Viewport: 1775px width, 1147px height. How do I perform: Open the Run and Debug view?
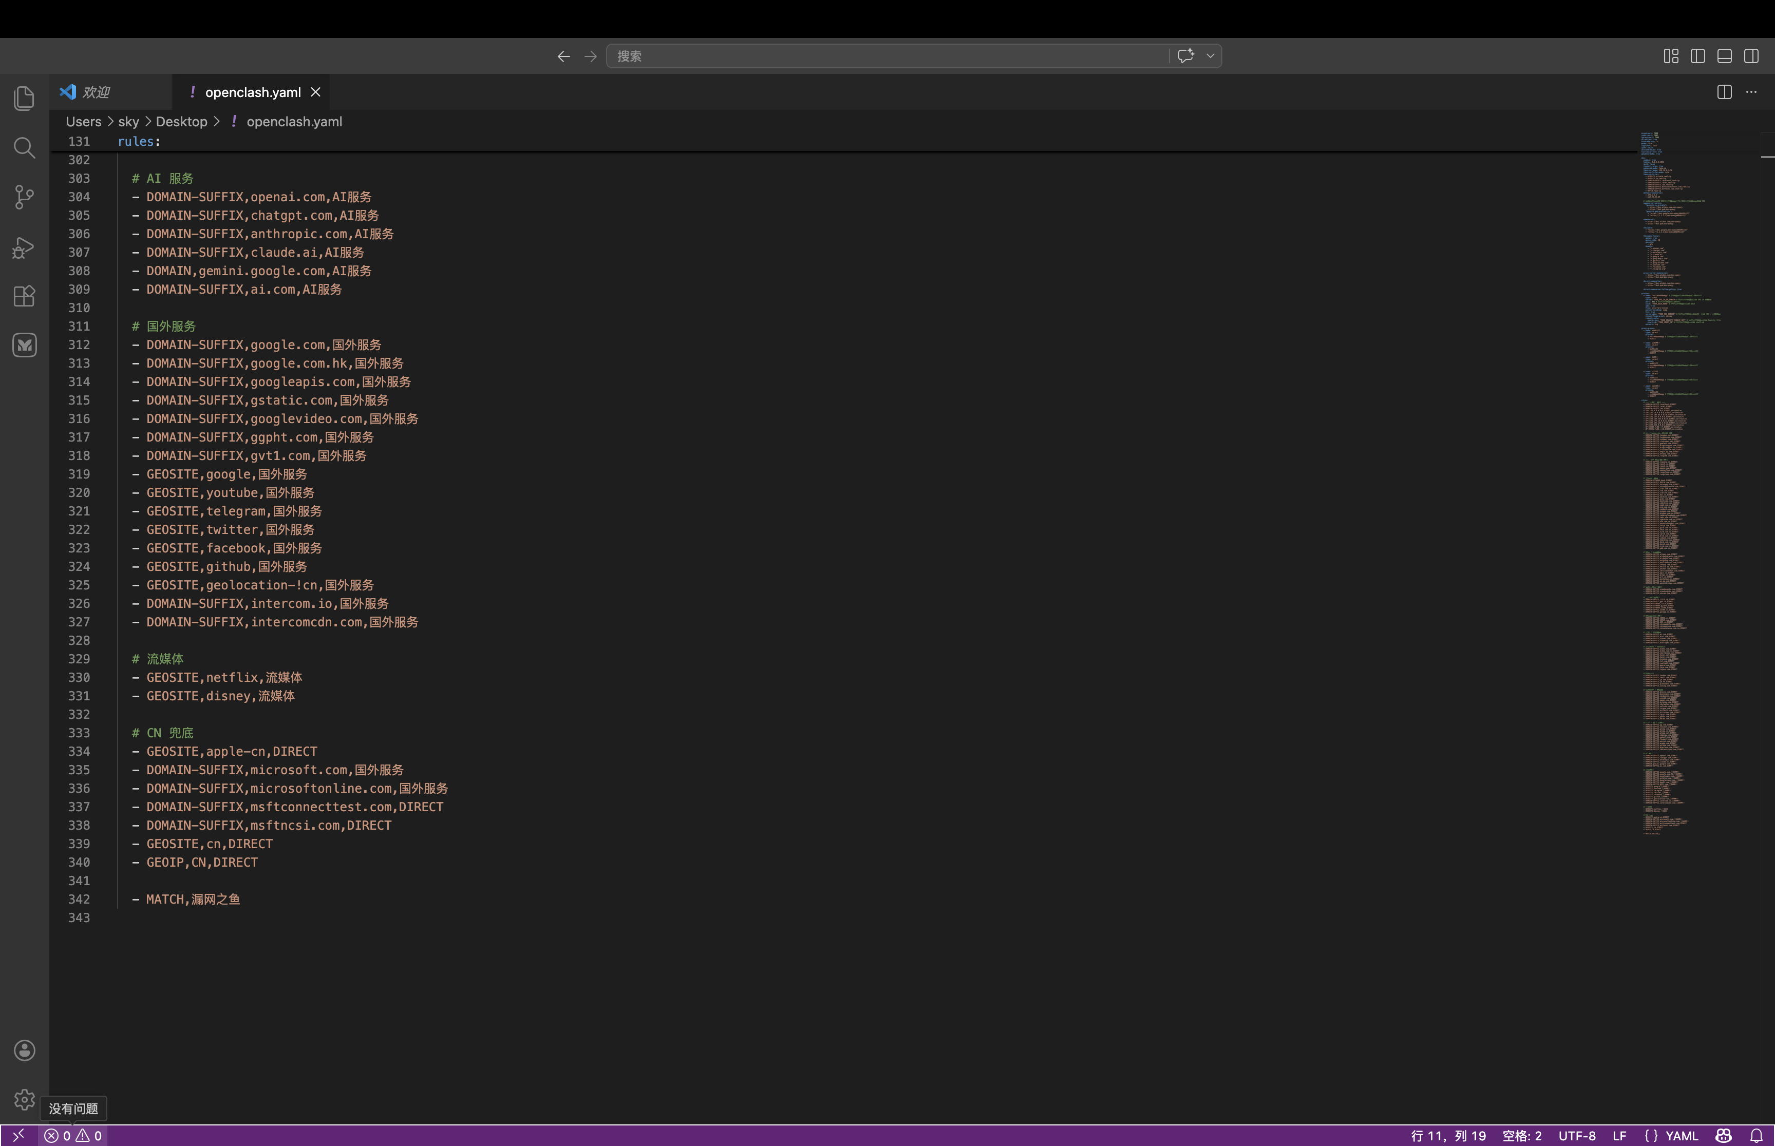click(x=24, y=247)
